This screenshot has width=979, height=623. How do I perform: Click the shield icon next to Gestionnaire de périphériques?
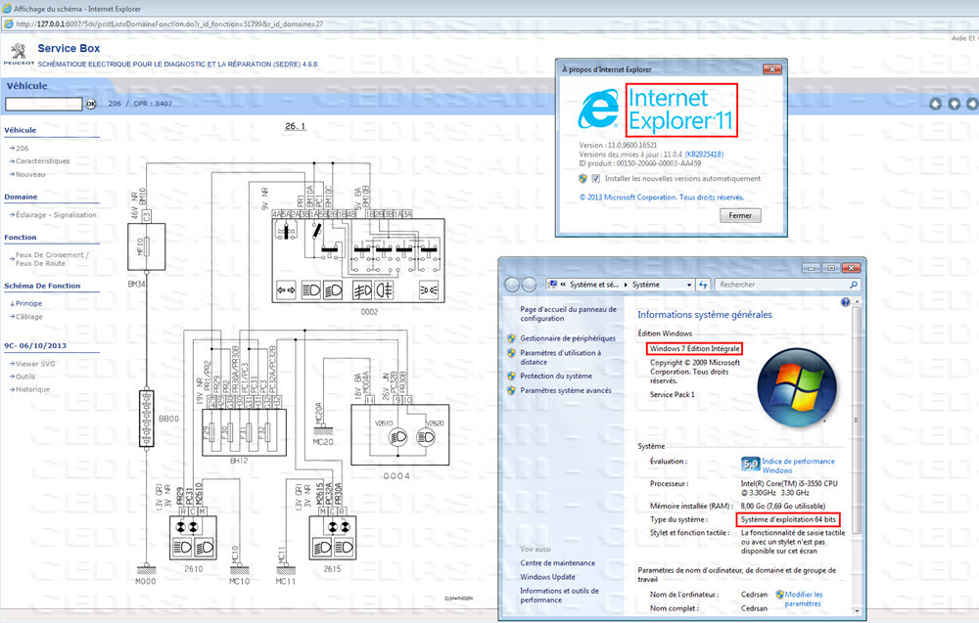[511, 338]
